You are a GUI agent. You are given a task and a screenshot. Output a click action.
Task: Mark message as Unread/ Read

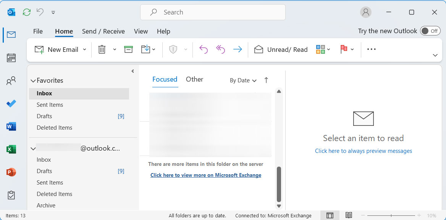pos(281,49)
